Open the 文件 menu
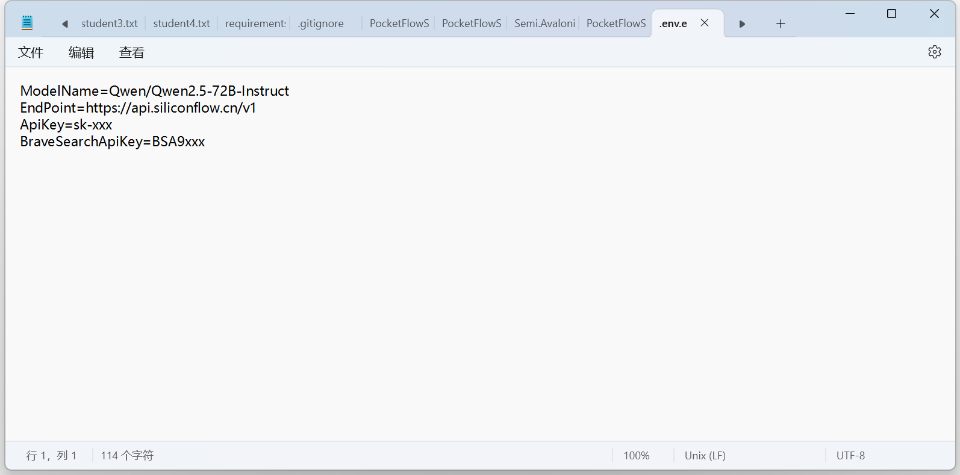 (x=31, y=53)
